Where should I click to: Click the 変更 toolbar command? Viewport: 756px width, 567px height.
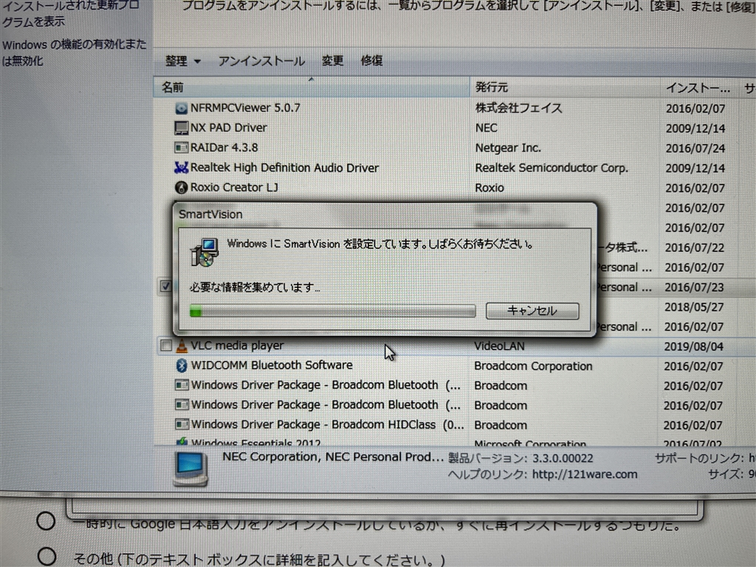[x=333, y=61]
